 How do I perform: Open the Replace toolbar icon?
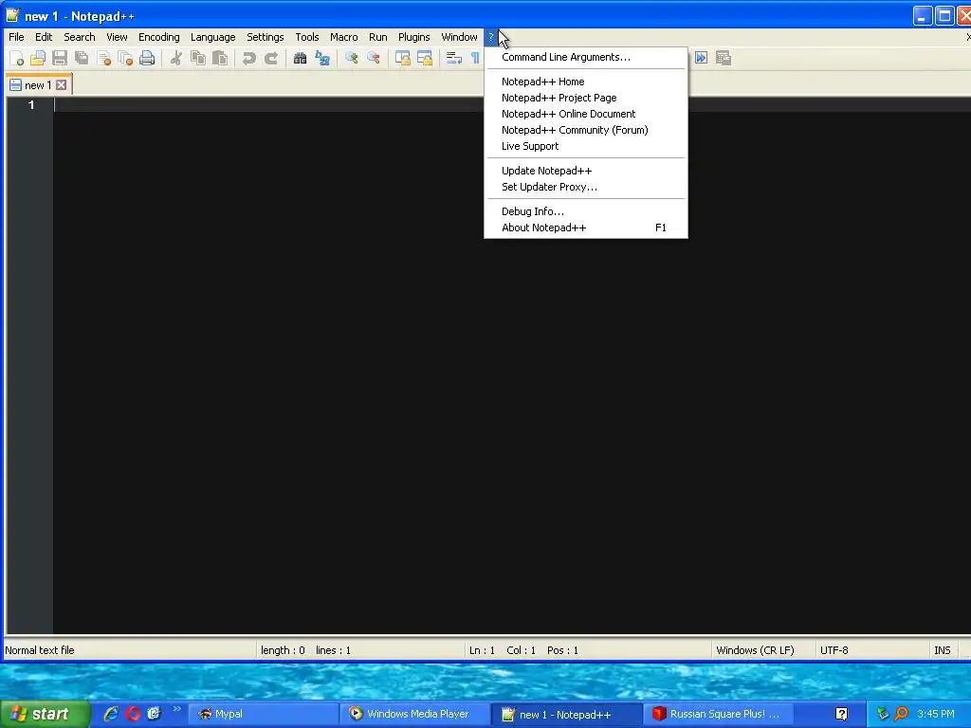click(322, 58)
